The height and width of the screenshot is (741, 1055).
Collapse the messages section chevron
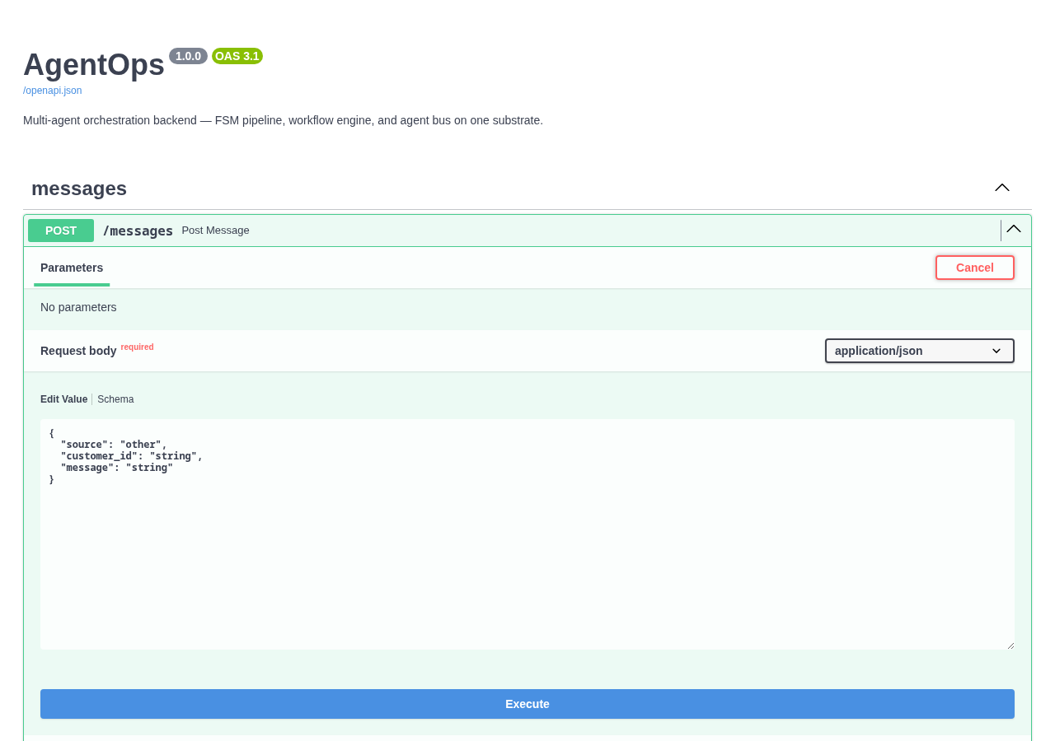pos(1002,188)
